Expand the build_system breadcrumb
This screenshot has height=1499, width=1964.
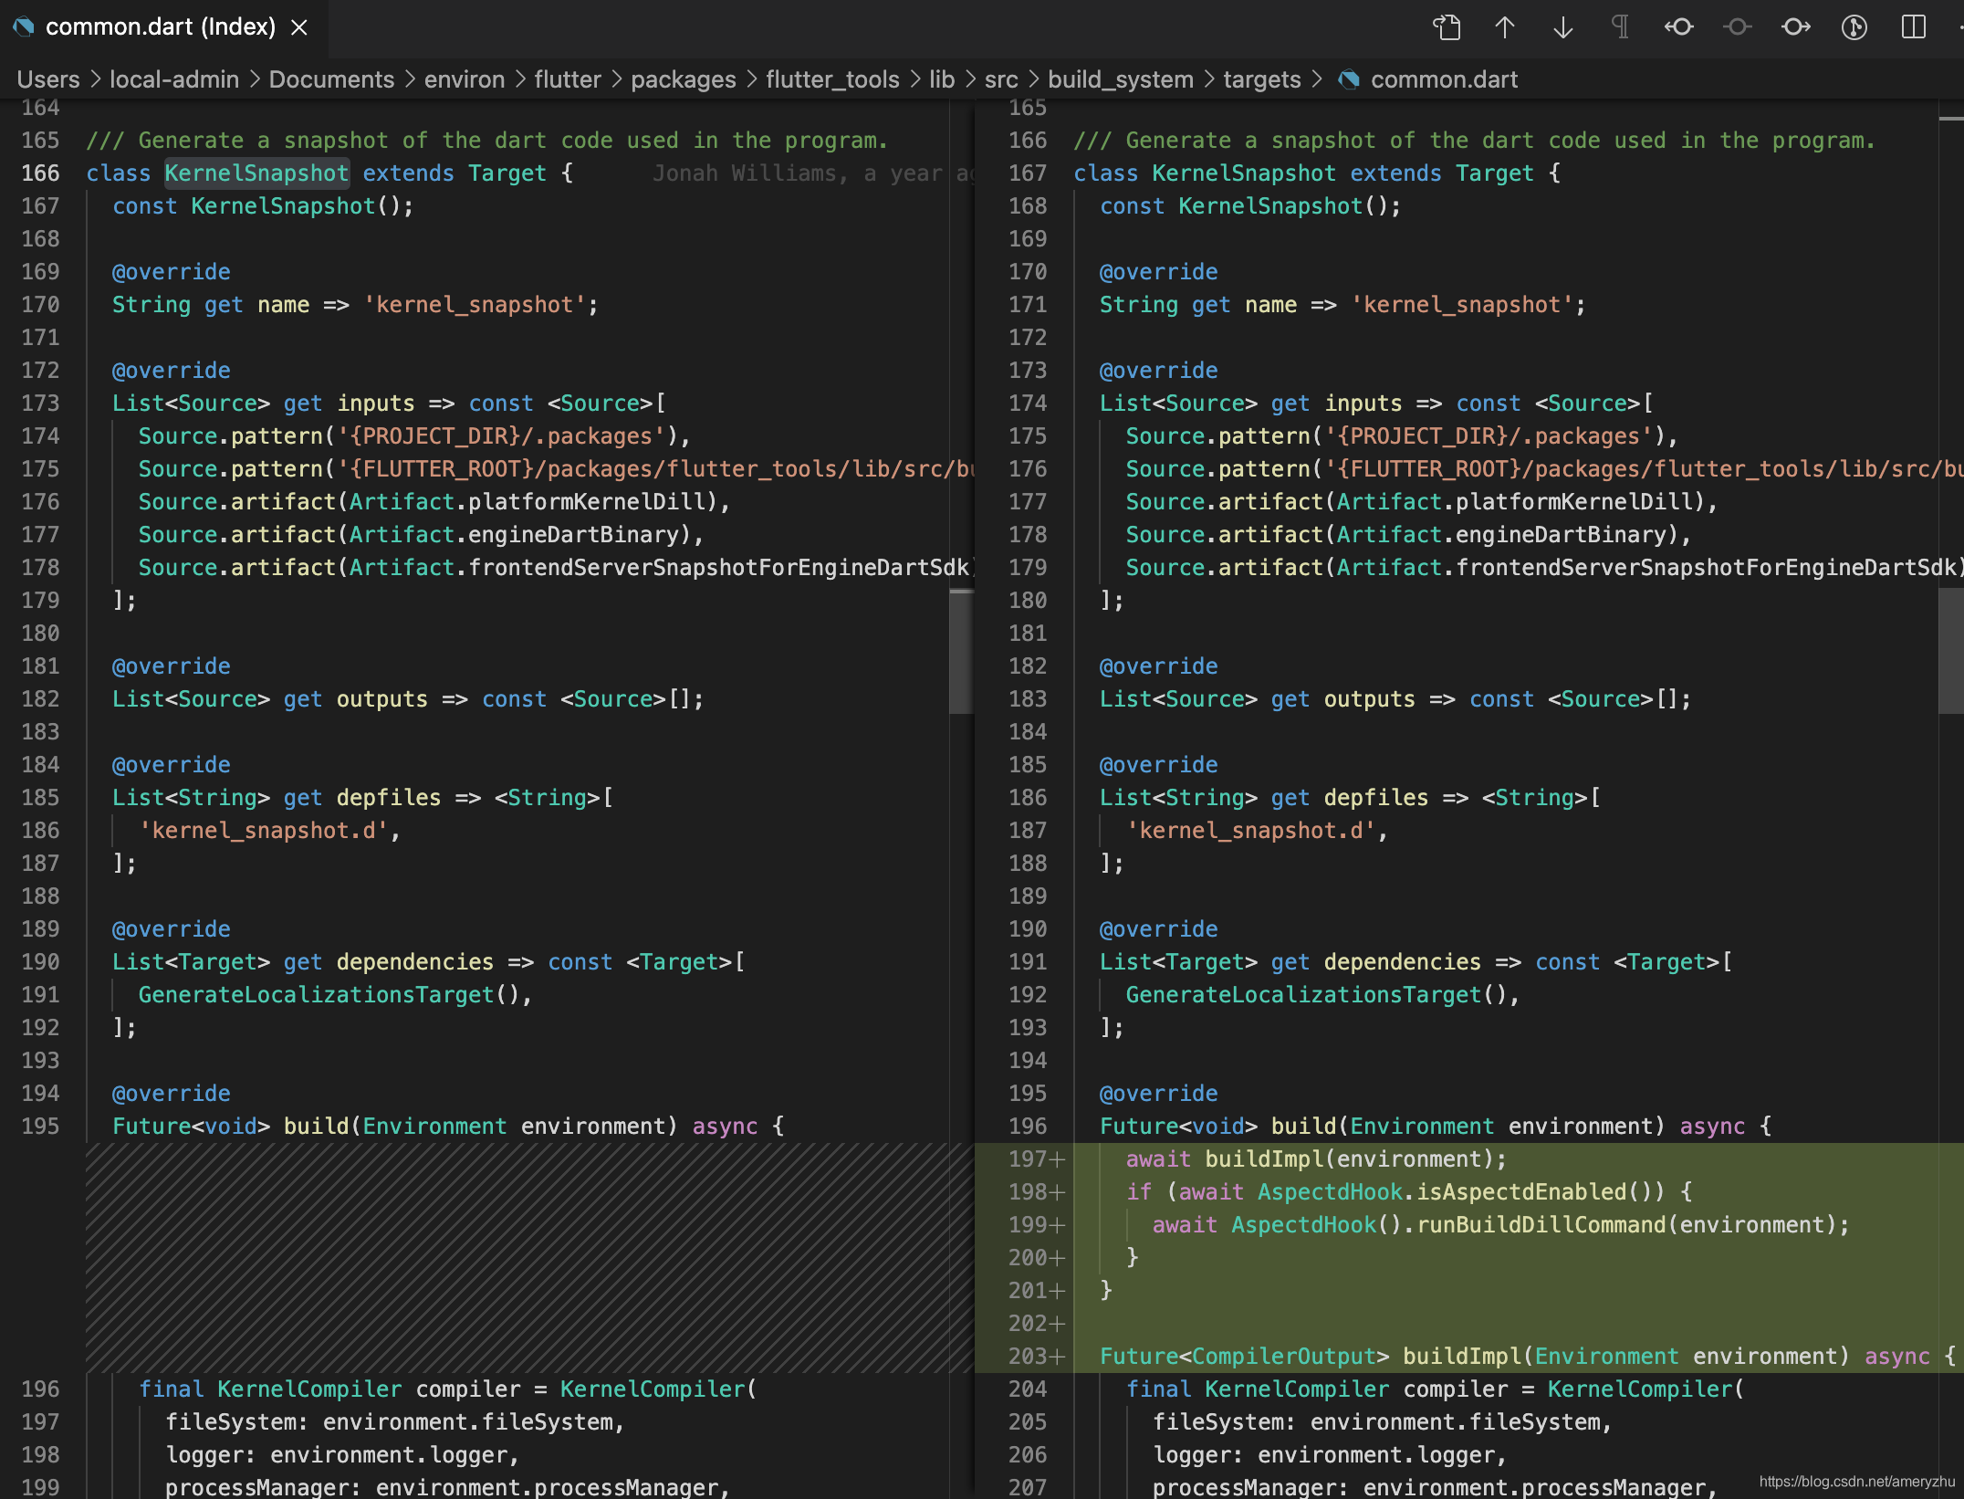point(1121,80)
